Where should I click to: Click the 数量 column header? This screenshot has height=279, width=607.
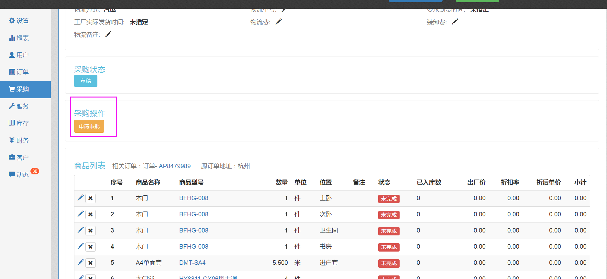(x=281, y=182)
